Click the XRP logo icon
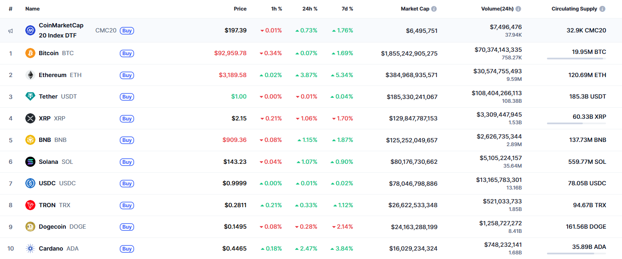 (30, 118)
